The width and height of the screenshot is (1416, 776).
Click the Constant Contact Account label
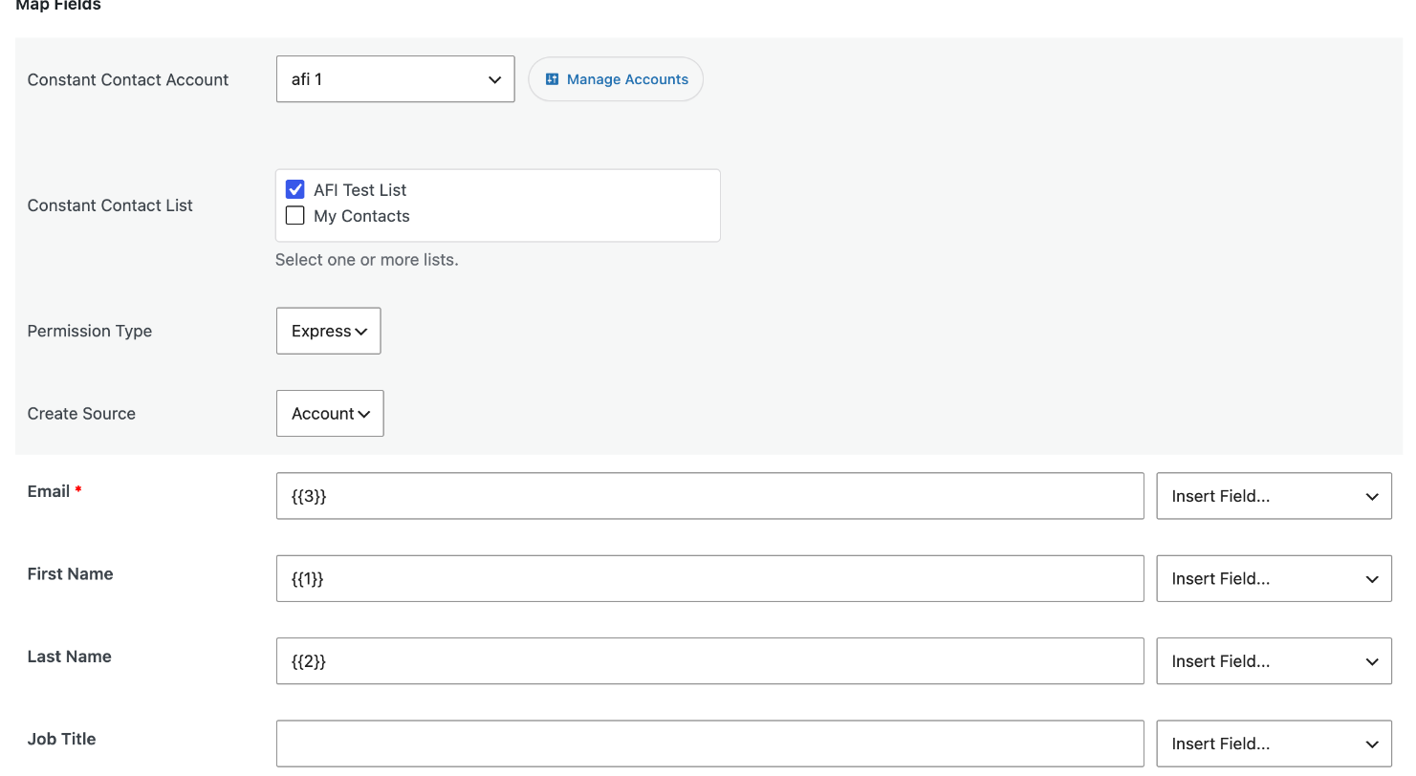128,80
